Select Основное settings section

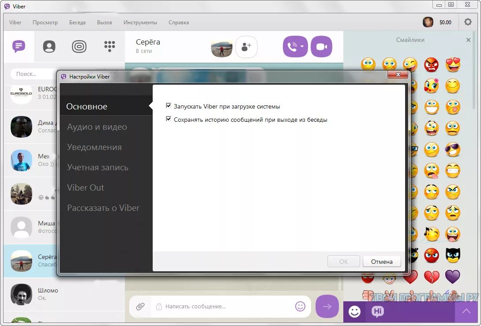(x=106, y=106)
